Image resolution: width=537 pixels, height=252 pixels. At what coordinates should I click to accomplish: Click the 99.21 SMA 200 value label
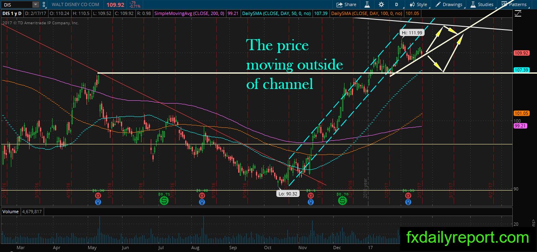pos(233,13)
